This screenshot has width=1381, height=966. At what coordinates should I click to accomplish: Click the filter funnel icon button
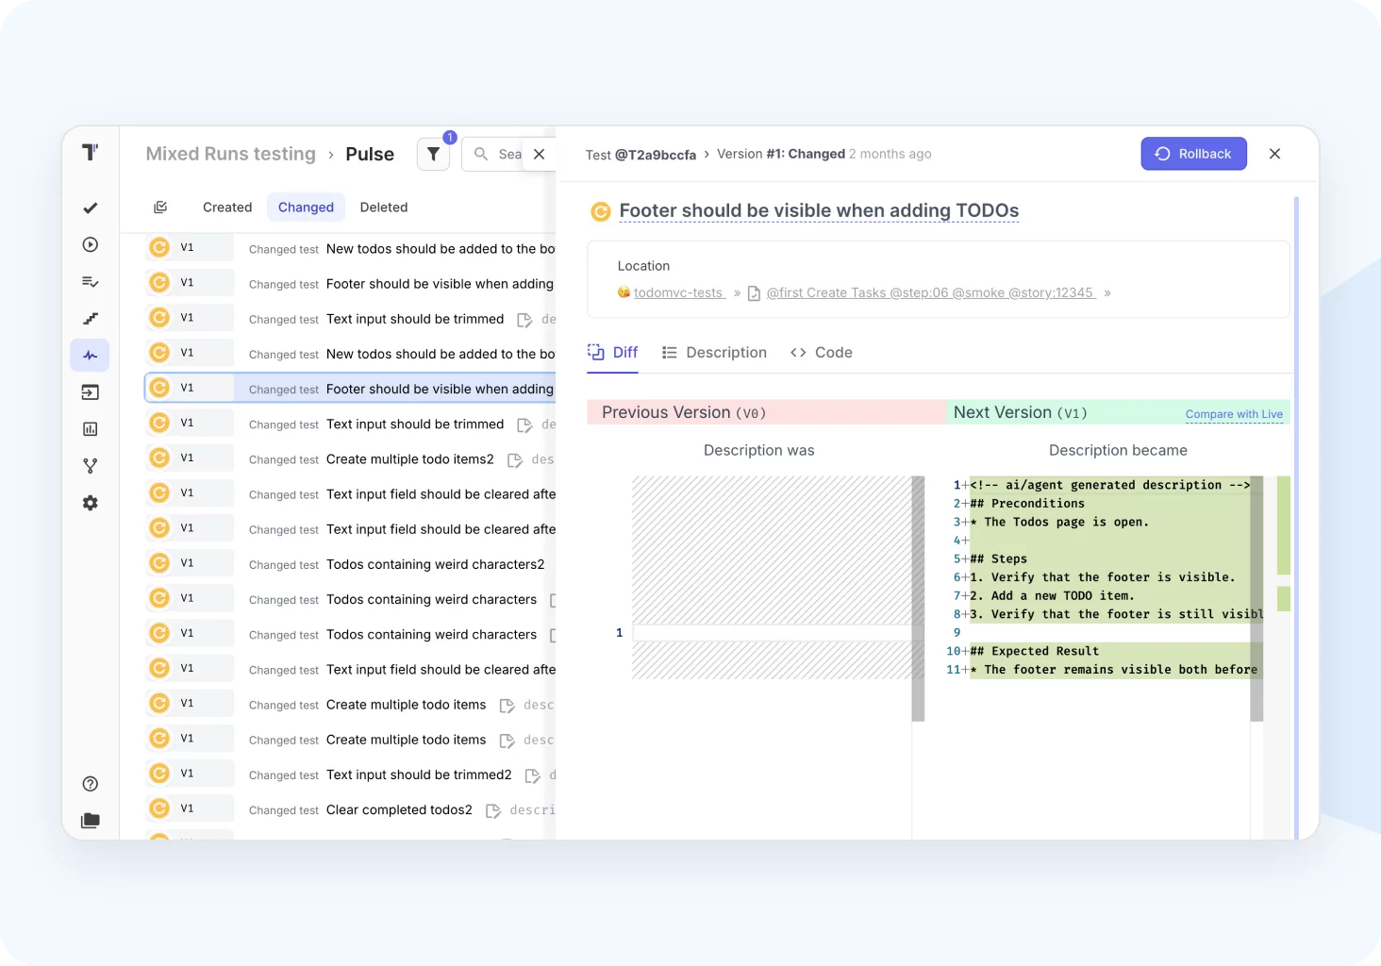point(433,154)
